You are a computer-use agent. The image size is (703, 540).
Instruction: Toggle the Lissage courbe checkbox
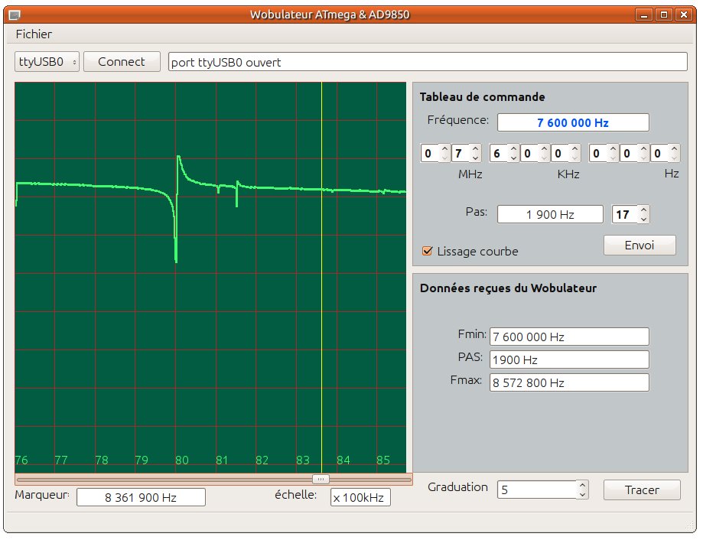click(x=428, y=251)
